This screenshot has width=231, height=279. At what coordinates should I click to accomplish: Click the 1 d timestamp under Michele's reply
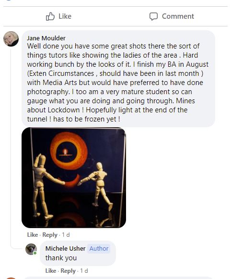[84, 271]
